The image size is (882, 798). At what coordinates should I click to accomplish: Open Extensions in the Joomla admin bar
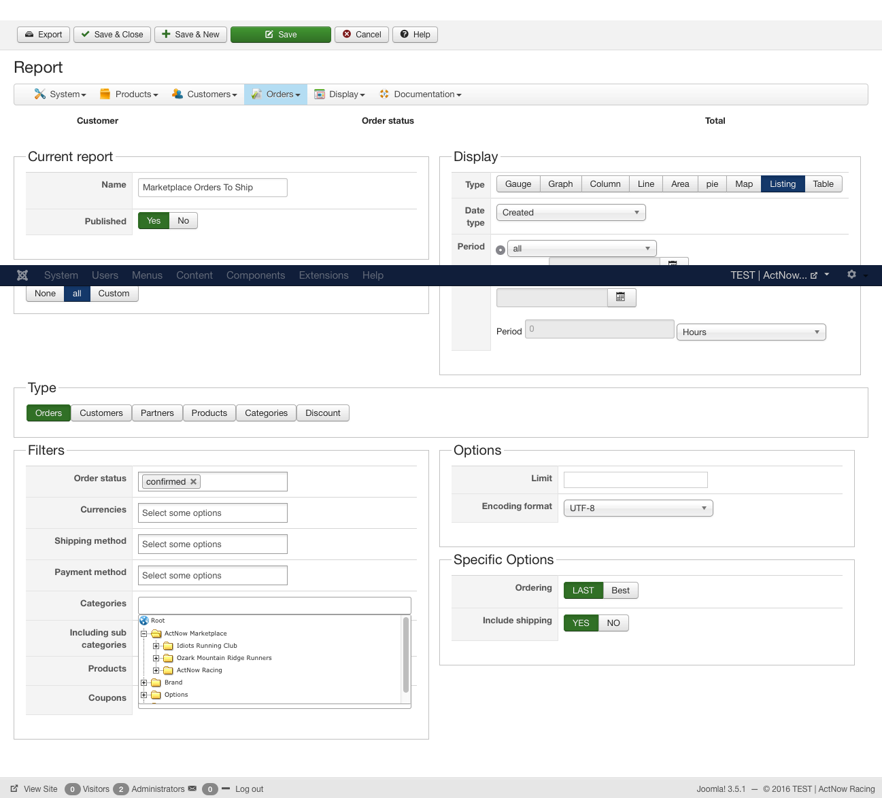(324, 275)
